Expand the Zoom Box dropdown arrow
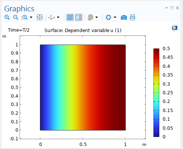Image resolution: width=183 pixels, height=149 pixels. point(31,17)
